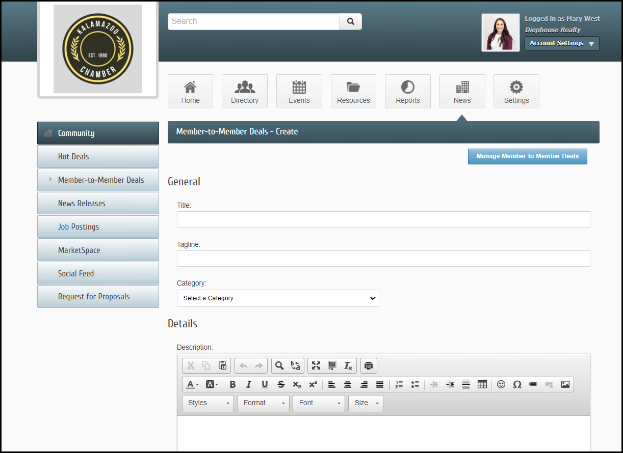Open the emoji smiley picker
Screen dimensions: 623x453
[x=501, y=384]
